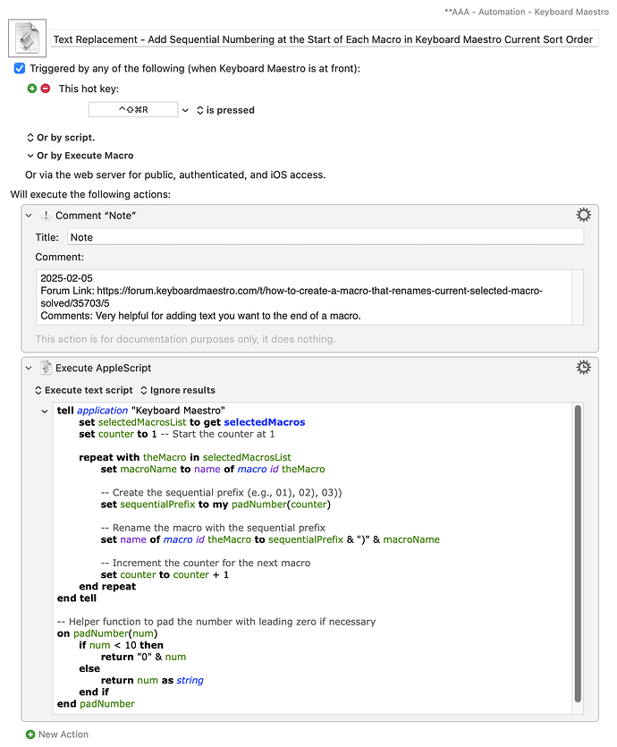The image size is (617, 747).
Task: Click the macro name text field
Action: coord(325,39)
